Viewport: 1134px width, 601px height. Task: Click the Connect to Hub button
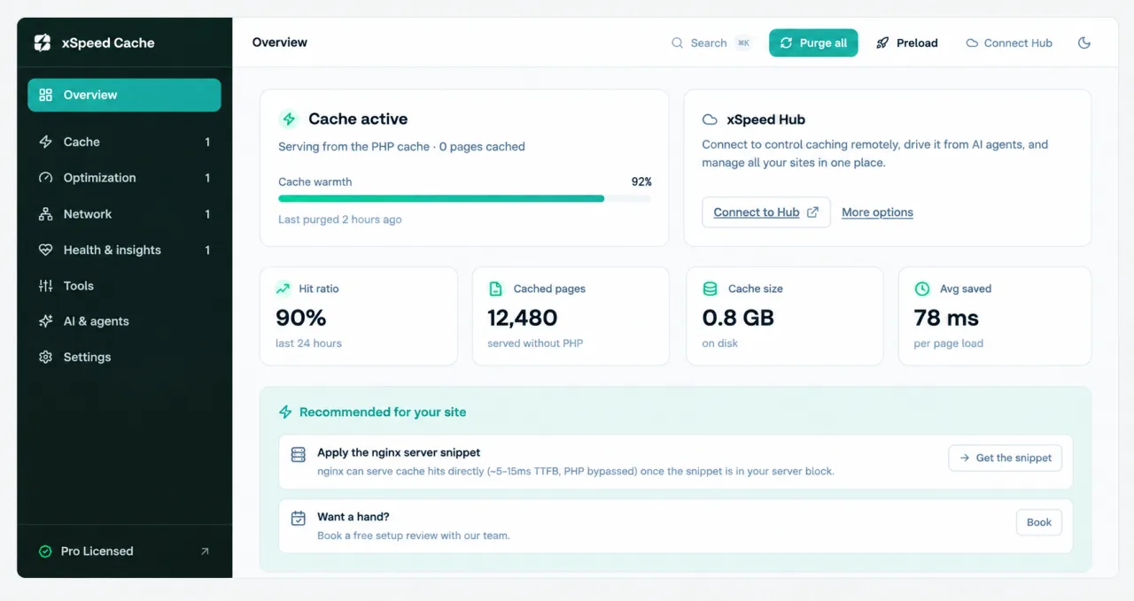click(766, 212)
